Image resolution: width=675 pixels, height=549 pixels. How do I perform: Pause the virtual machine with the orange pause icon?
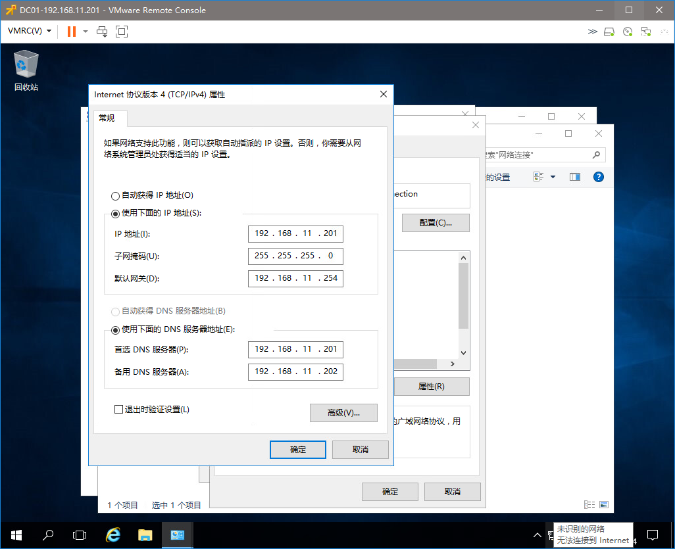click(72, 32)
